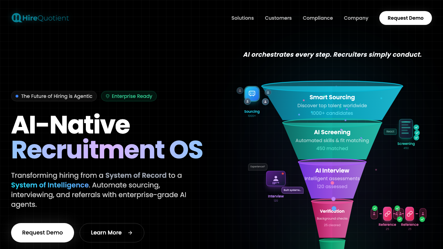Click the purple Interview candidate icon
Image resolution: width=443 pixels, height=249 pixels.
click(x=276, y=178)
